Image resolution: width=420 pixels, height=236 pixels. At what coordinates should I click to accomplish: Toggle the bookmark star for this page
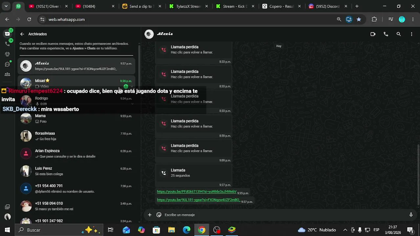click(x=359, y=19)
